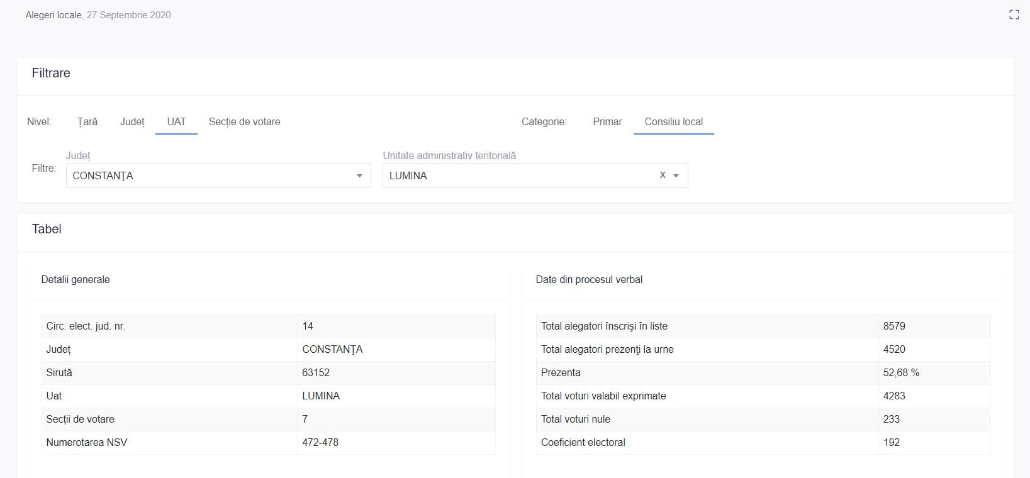Click the Circ. elect. jud. nr. row label
Viewport: 1030px width, 478px height.
86,326
